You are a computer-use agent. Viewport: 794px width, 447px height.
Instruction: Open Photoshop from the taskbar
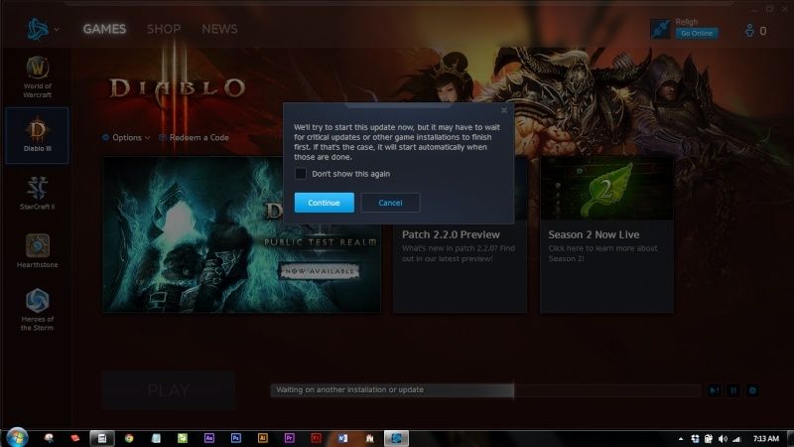236,438
